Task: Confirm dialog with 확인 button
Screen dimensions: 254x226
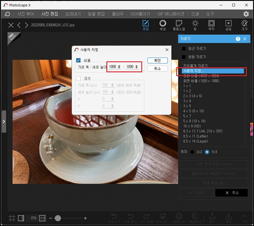Action: coord(157,60)
